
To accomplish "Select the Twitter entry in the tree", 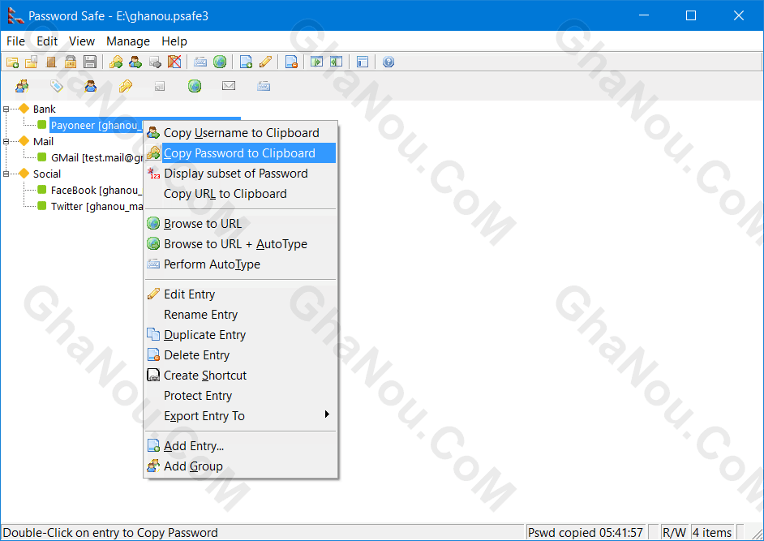I will coord(97,207).
